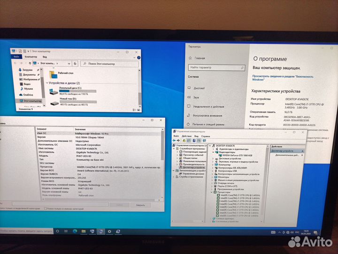Open Вид menu in Computer Management
The height and width of the screenshot is (254, 338).
[196, 136]
